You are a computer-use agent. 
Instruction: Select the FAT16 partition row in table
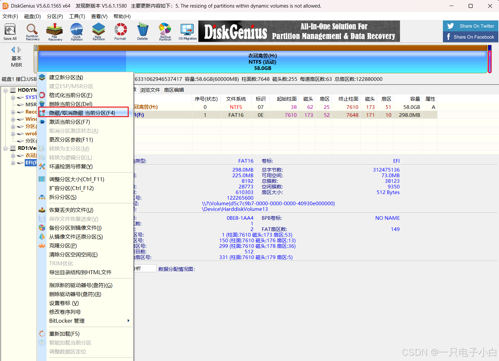click(285, 115)
